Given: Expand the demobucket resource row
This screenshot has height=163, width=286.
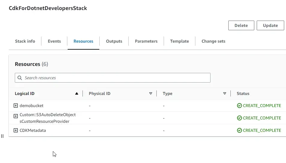Looking at the screenshot, I should tap(16, 106).
